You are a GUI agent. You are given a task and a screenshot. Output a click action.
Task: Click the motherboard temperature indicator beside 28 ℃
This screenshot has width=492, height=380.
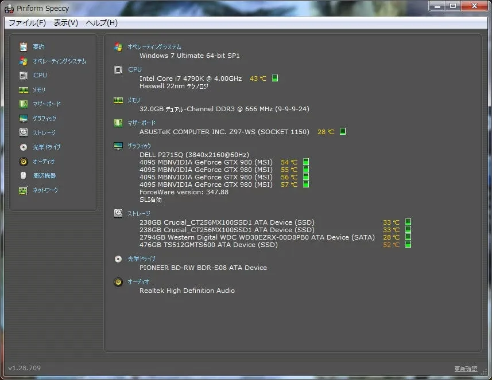point(343,131)
